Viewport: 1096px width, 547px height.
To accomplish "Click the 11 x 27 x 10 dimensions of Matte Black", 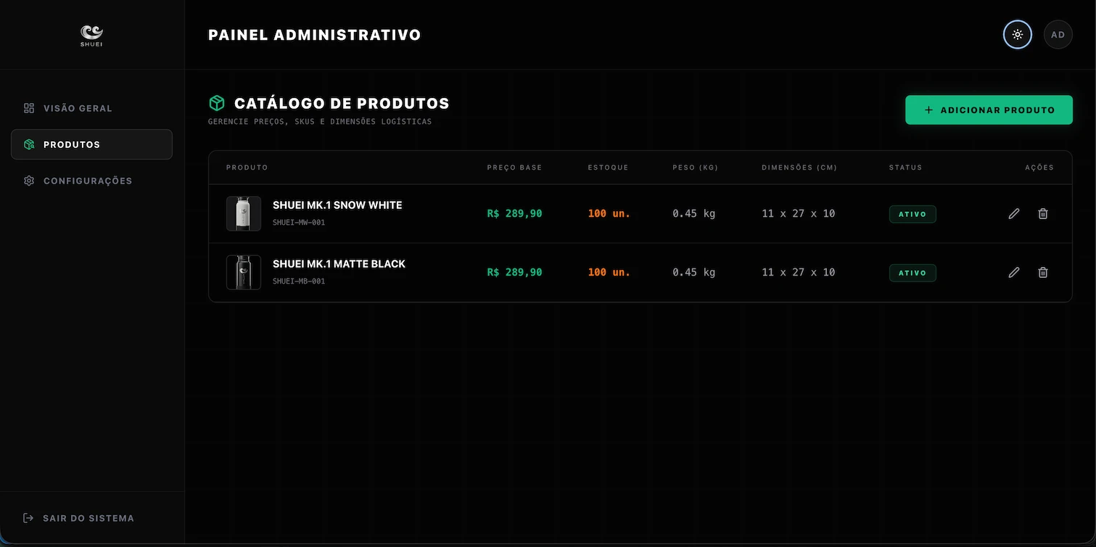I will tap(799, 272).
